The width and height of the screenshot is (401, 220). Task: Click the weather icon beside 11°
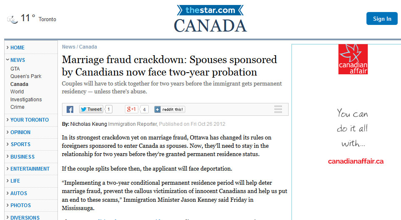coord(12,19)
